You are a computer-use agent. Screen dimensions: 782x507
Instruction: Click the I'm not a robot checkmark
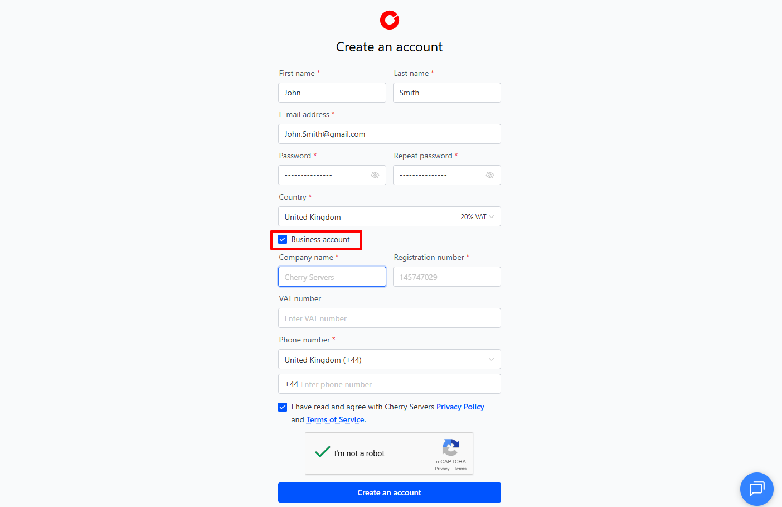click(323, 452)
